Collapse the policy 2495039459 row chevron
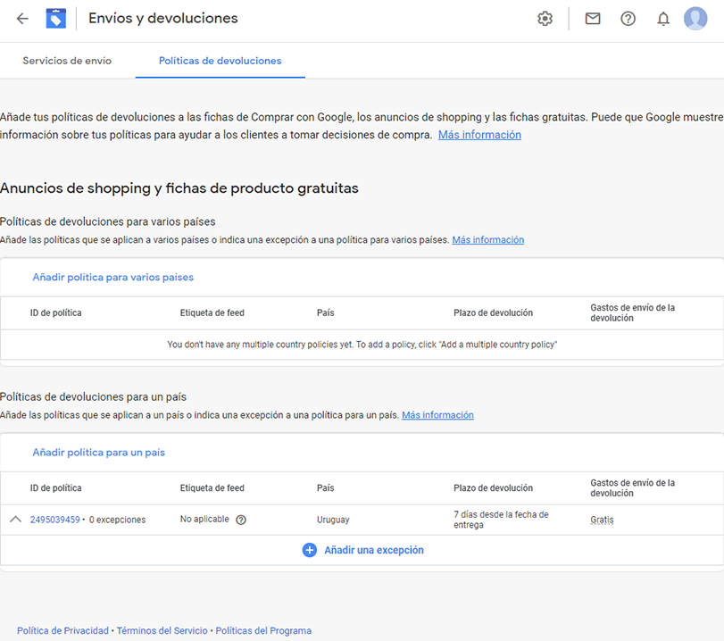The height and width of the screenshot is (641, 724). tap(15, 519)
